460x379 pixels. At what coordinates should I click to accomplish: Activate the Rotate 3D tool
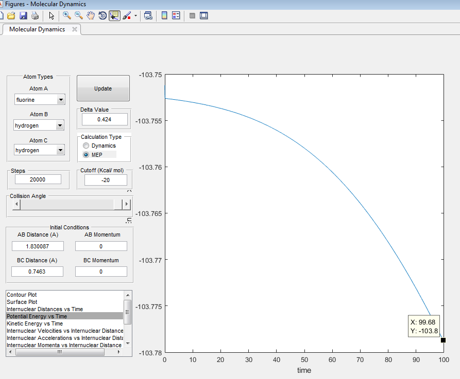point(103,16)
